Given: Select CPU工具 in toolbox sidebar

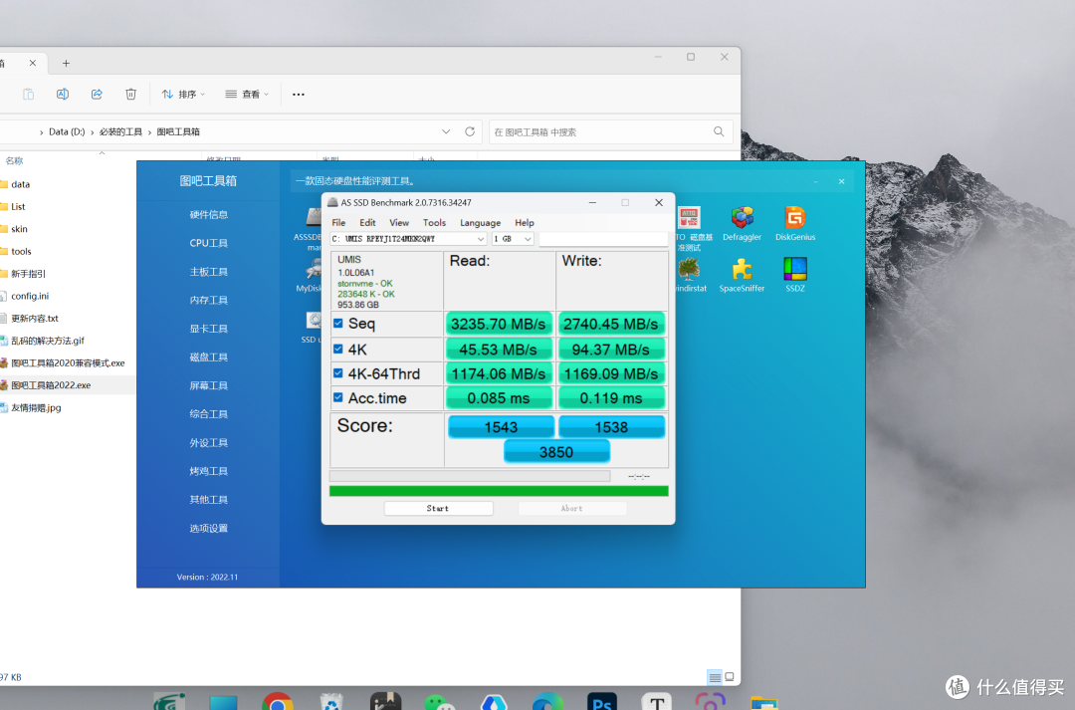Looking at the screenshot, I should coord(208,243).
